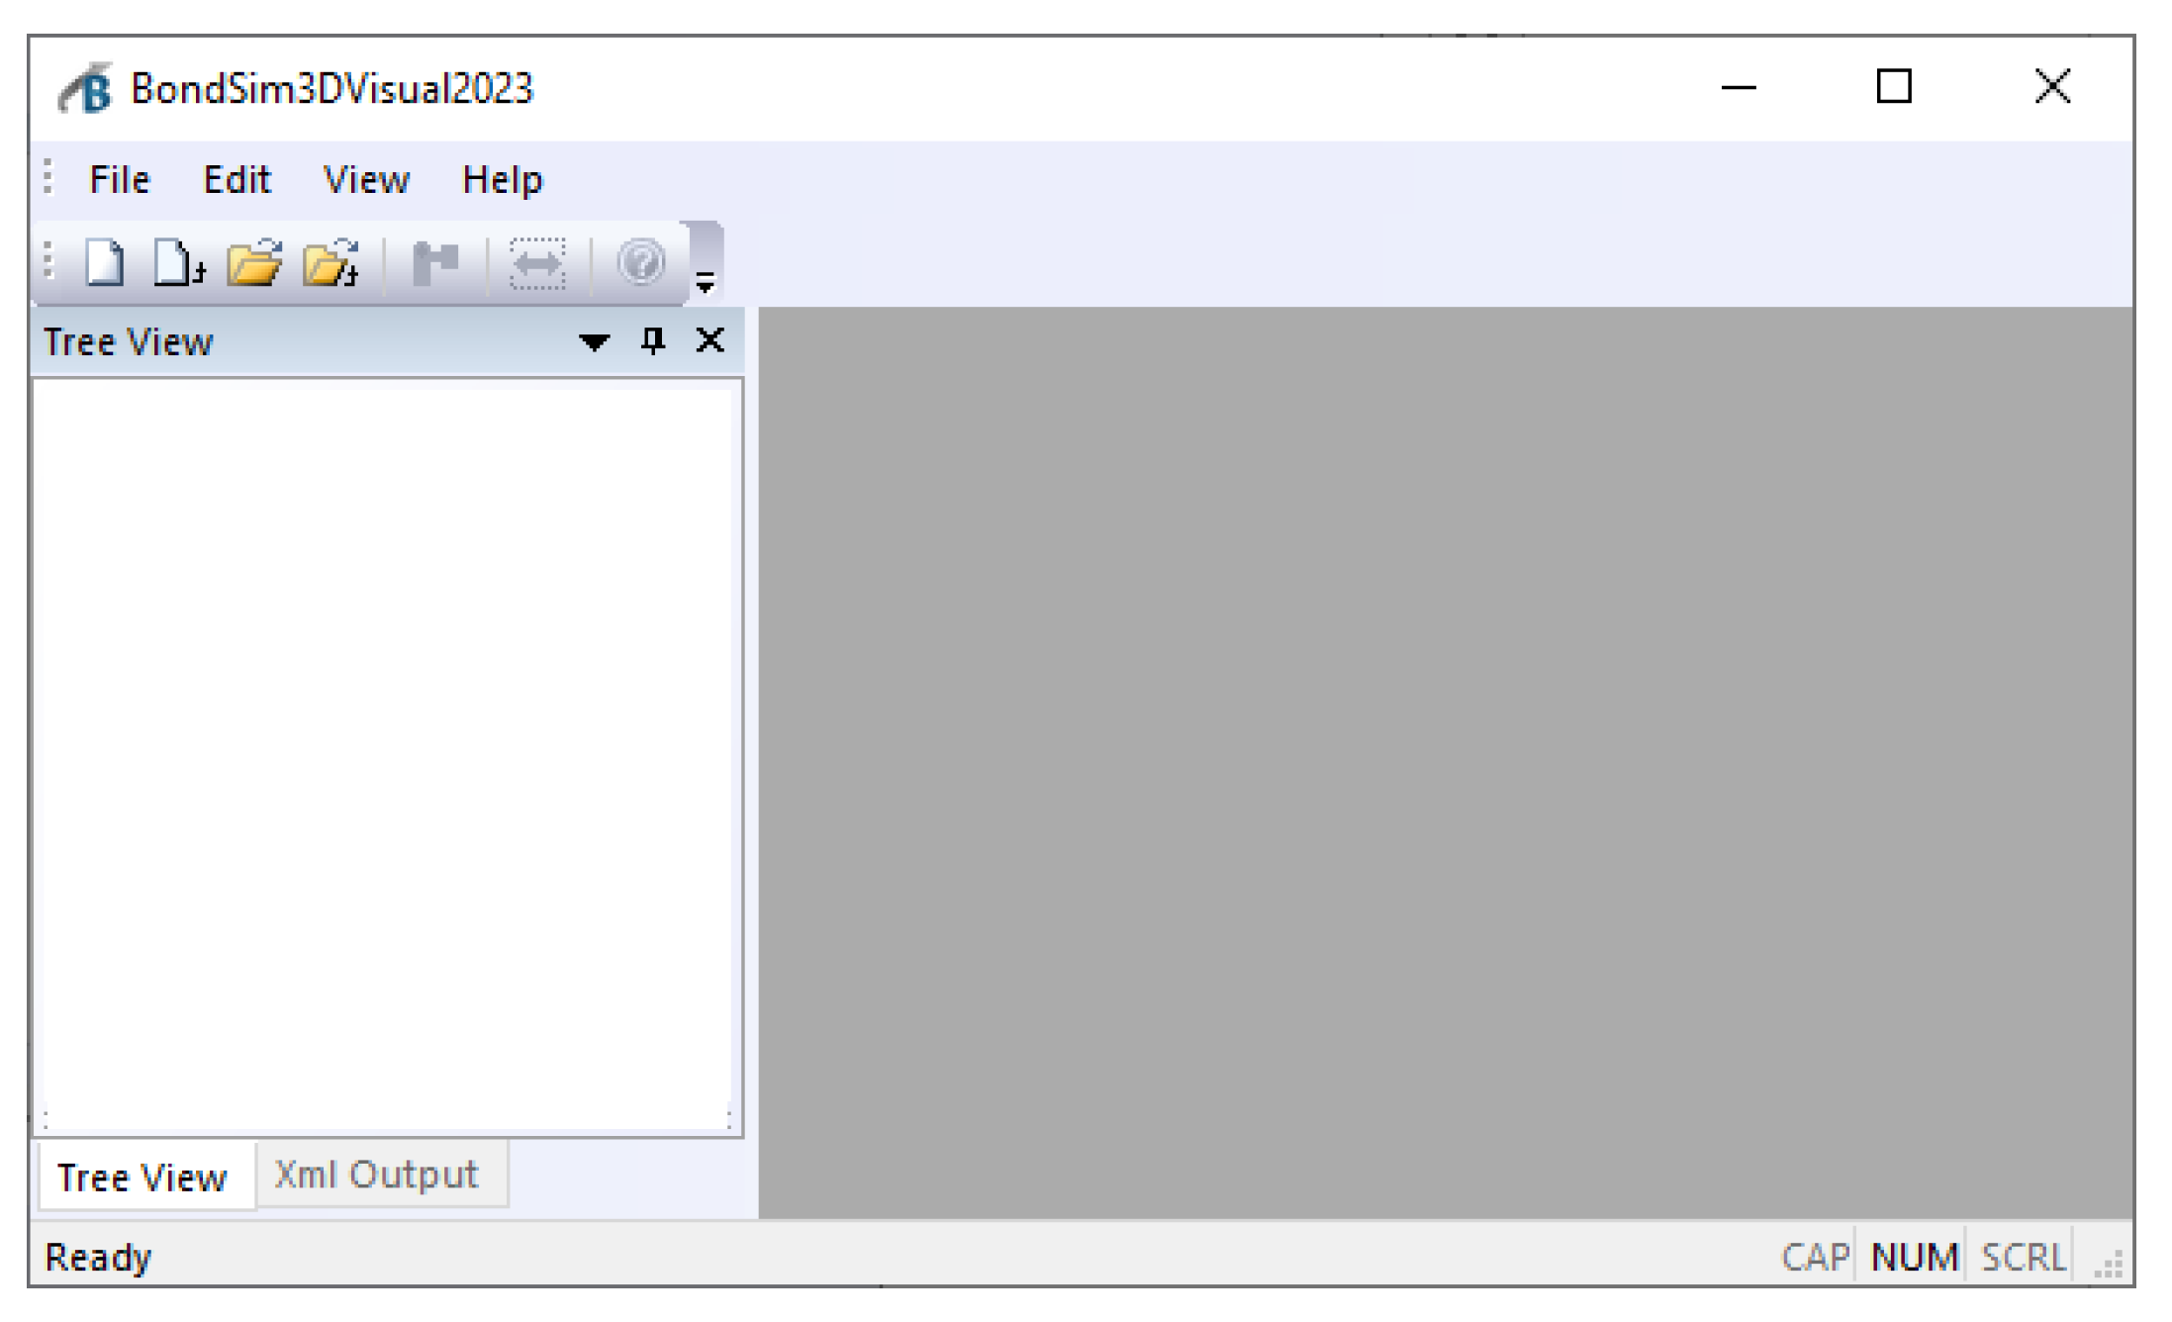Open the Tree View panel options dropdown
The width and height of the screenshot is (2172, 1322).
pyautogui.click(x=594, y=340)
